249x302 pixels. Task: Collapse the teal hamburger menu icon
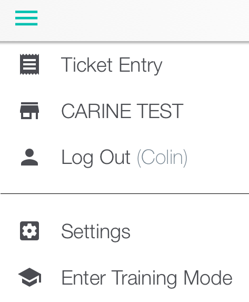point(26,18)
